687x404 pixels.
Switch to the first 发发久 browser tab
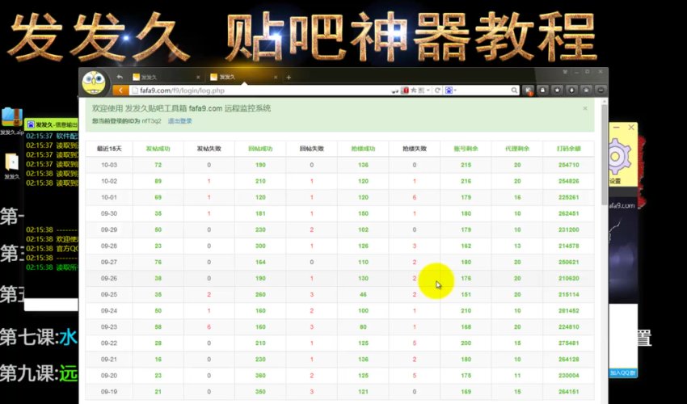[x=166, y=77]
